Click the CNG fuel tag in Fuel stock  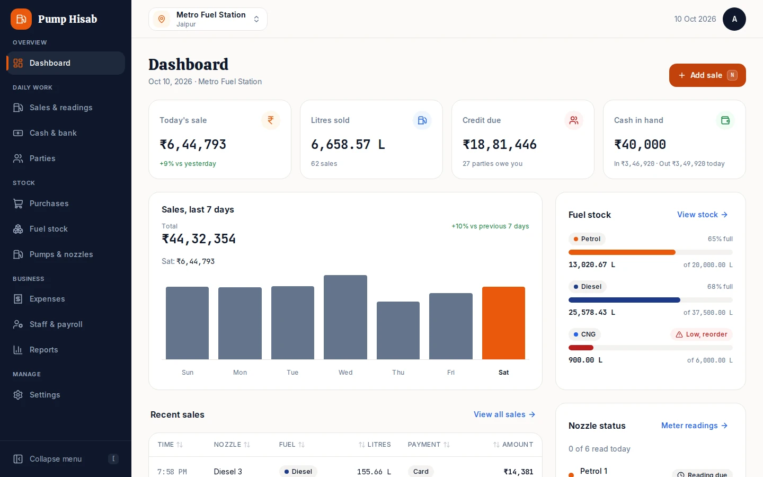(x=585, y=334)
